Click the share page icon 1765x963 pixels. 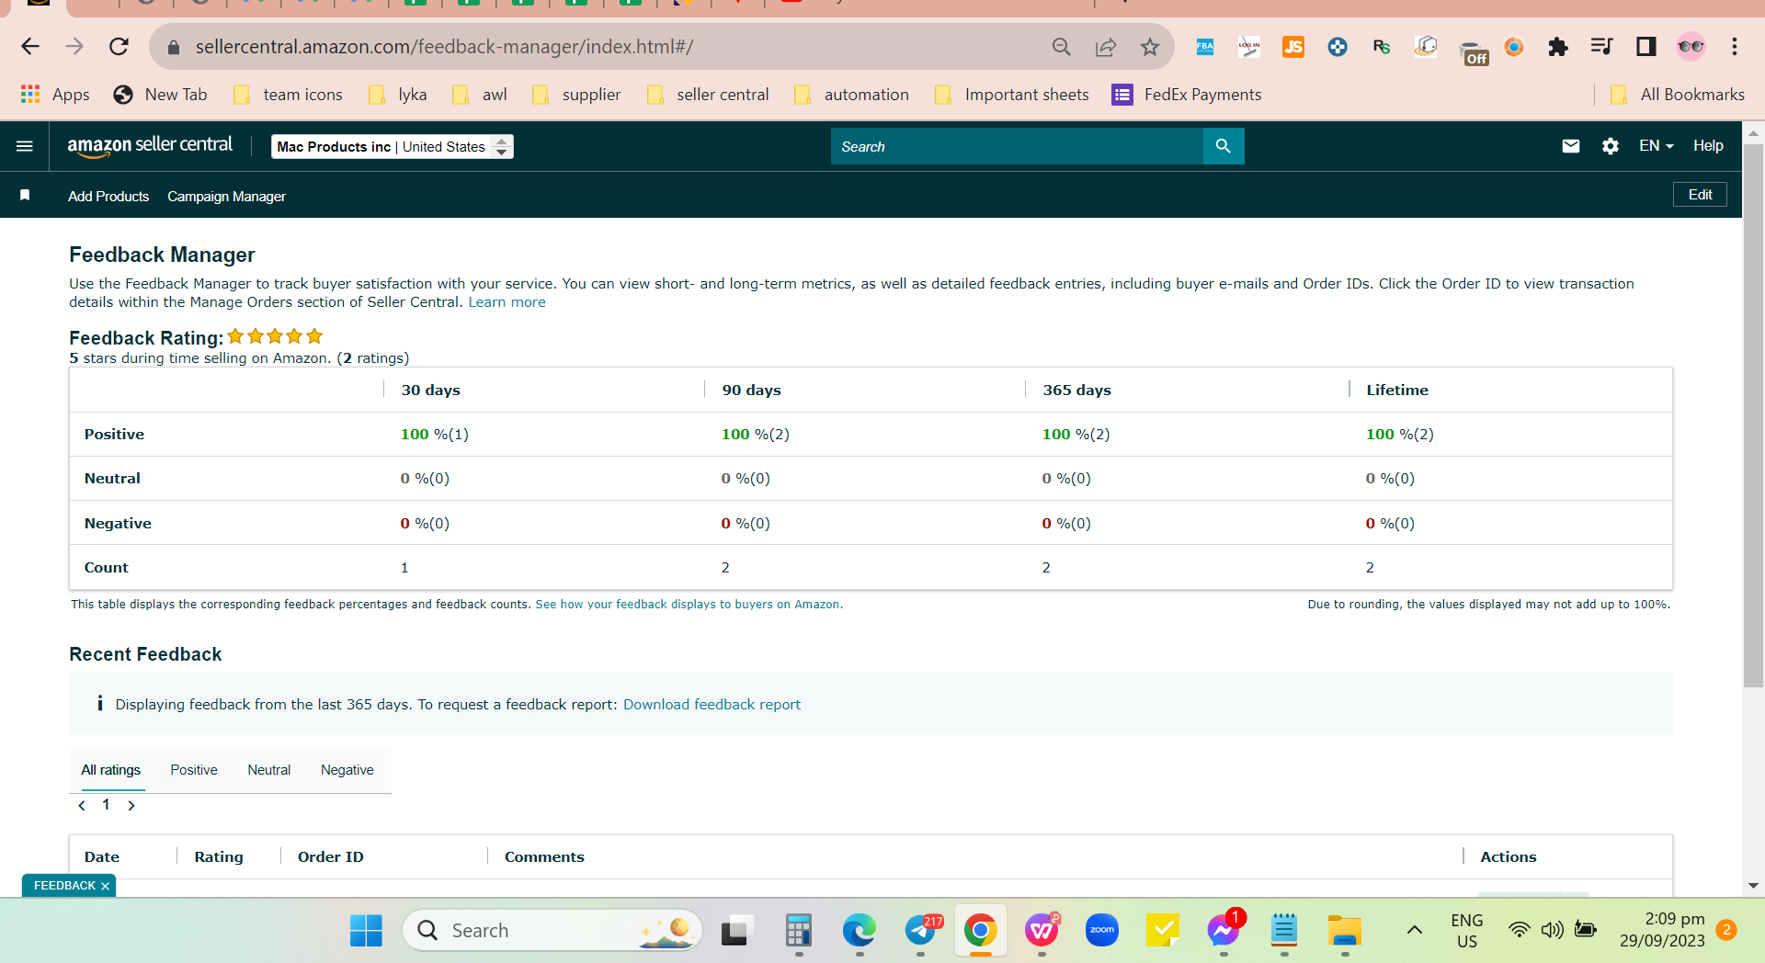pos(1106,46)
